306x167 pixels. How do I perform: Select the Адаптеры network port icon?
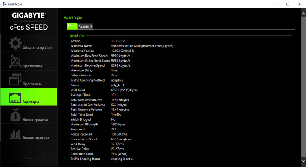[15, 98]
